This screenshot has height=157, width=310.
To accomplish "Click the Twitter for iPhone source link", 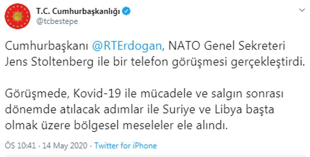I will [125, 145].
